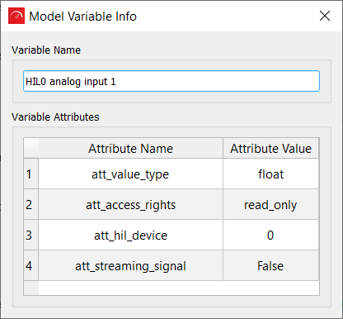The image size is (343, 319).
Task: Select the read_only value cell
Action: click(x=270, y=204)
